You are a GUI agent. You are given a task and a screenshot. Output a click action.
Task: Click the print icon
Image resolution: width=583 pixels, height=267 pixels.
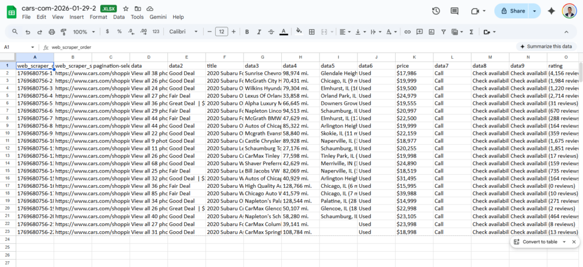click(52, 32)
